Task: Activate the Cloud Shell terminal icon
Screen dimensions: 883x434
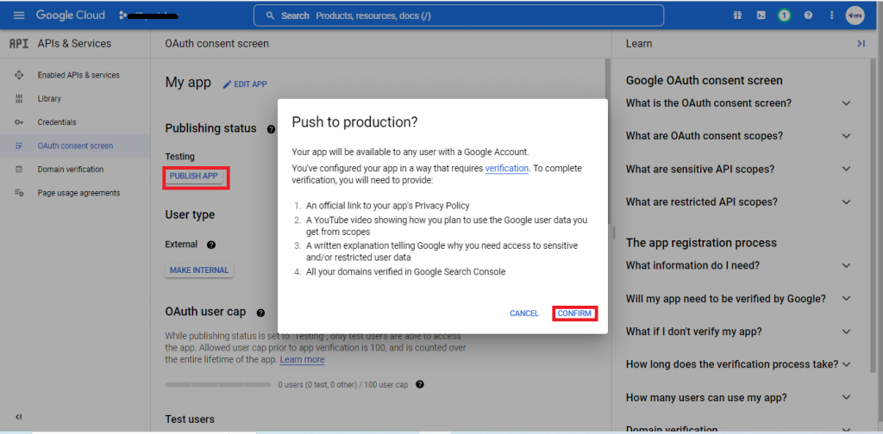Action: point(761,15)
